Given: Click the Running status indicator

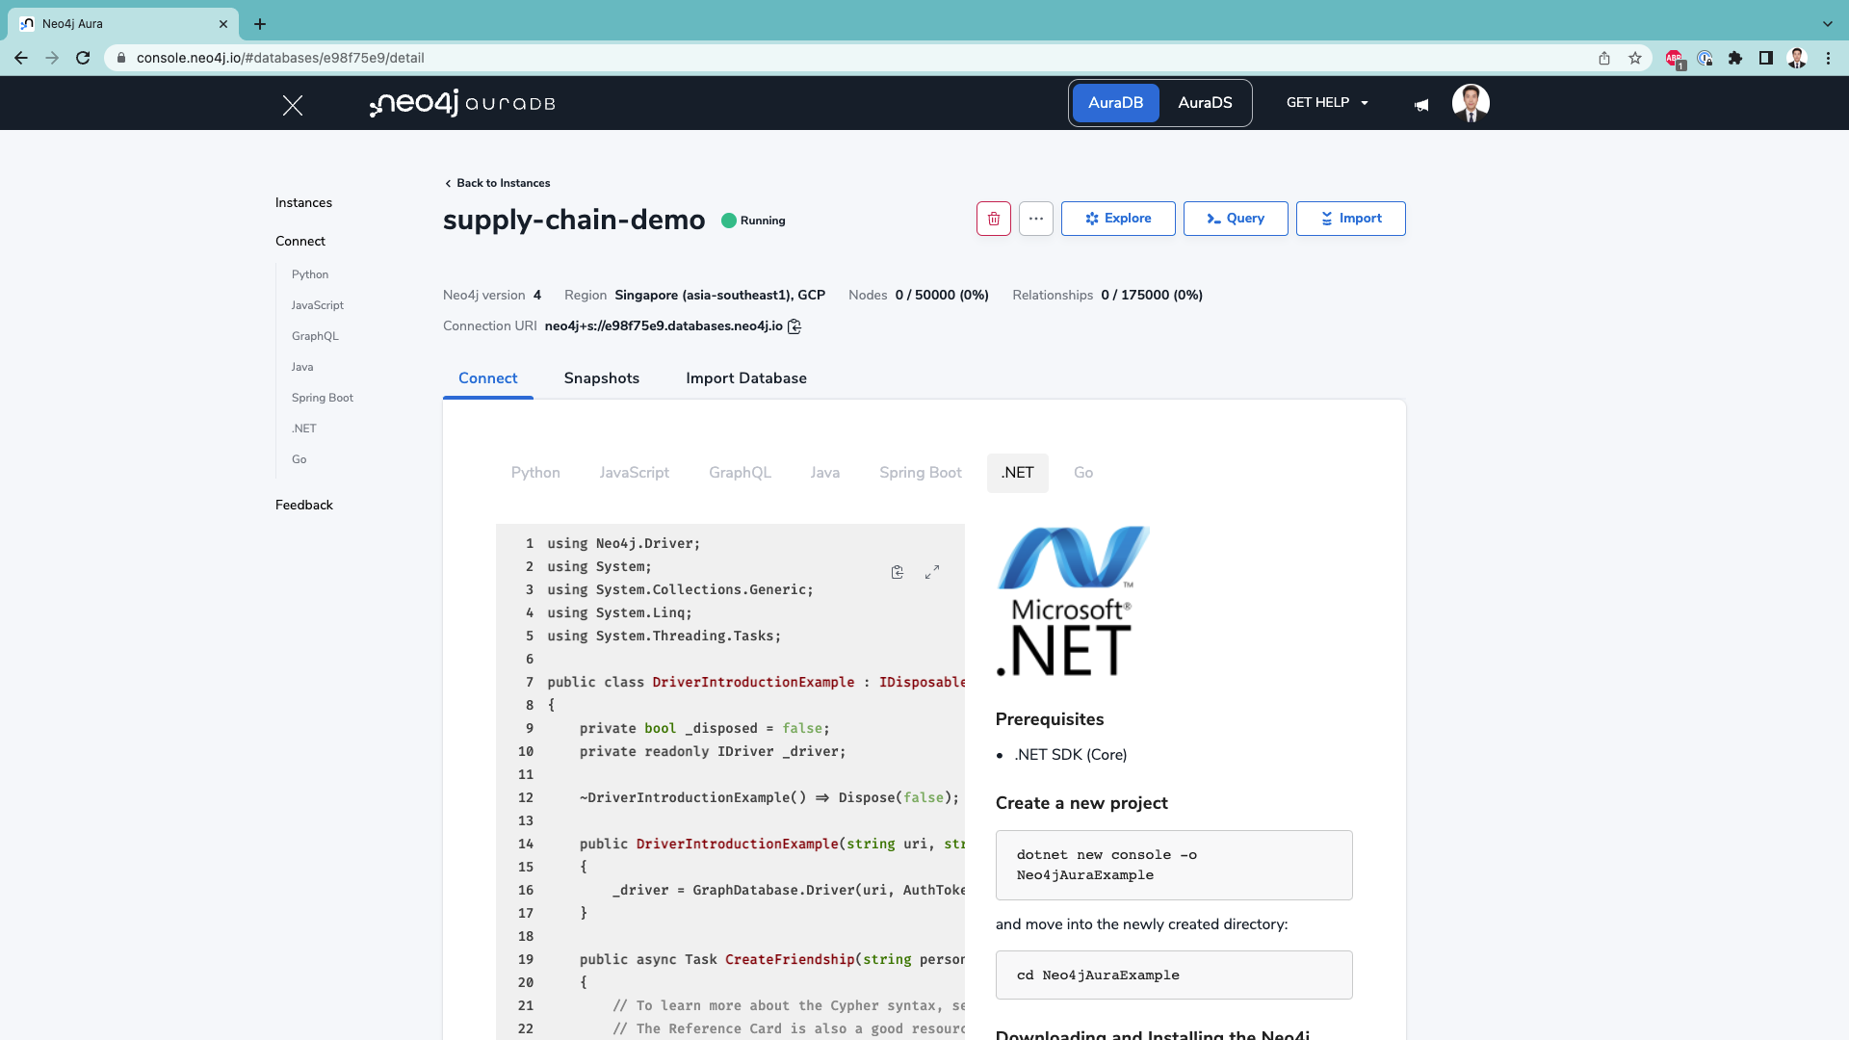Looking at the screenshot, I should (753, 221).
